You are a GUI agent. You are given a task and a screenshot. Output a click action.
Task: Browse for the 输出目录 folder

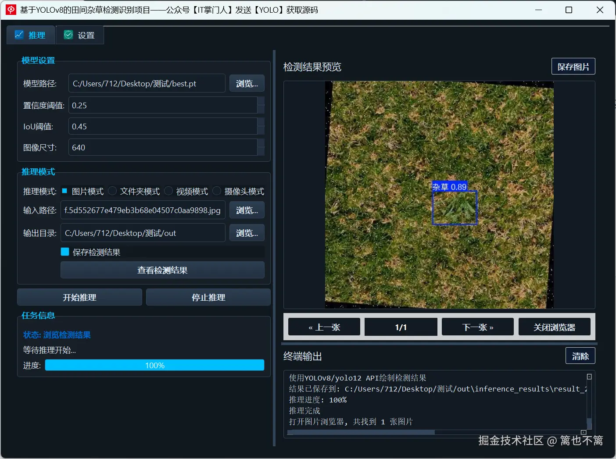pos(247,233)
